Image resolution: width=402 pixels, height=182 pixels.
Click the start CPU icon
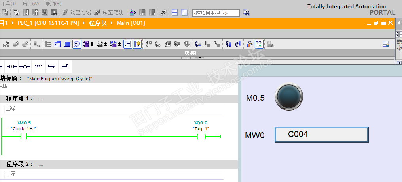tap(142, 12)
